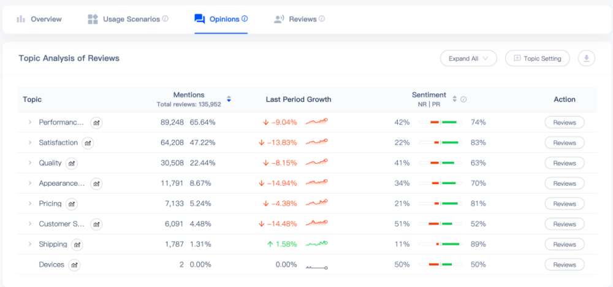The image size is (613, 287).
Task: Click the 89,248 mentions value
Action: click(172, 123)
